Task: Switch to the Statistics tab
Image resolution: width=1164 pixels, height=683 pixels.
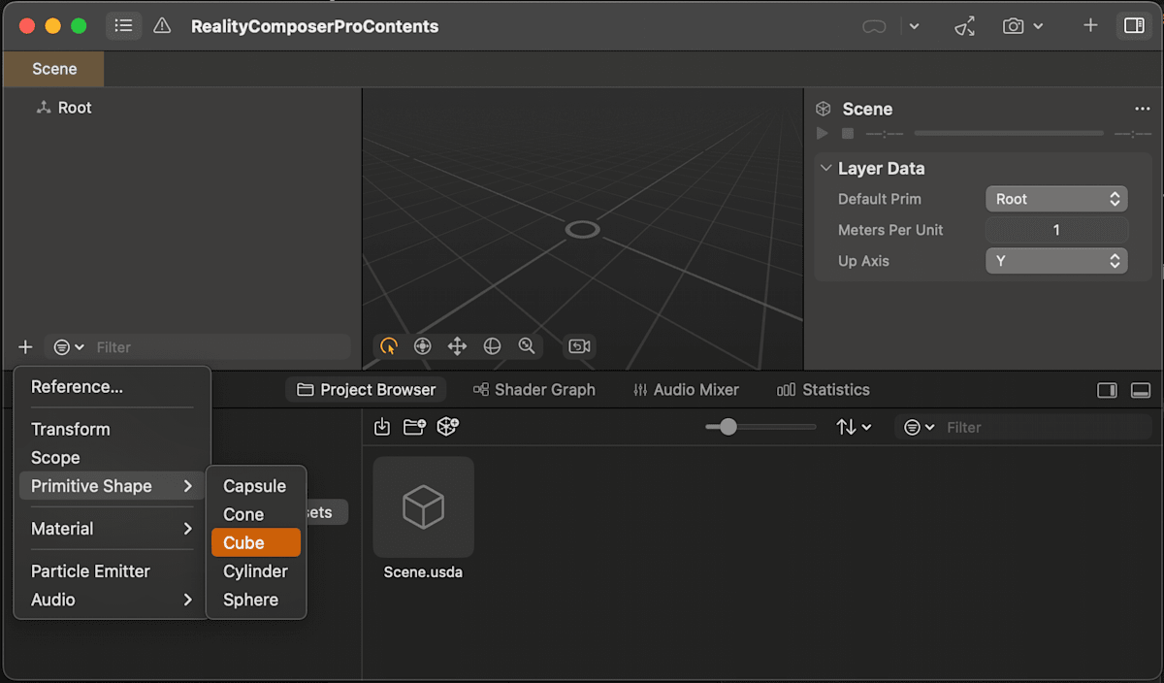Action: [823, 390]
